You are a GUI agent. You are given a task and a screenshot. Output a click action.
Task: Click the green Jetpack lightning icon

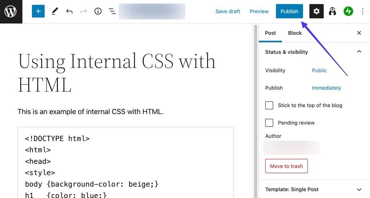(348, 12)
